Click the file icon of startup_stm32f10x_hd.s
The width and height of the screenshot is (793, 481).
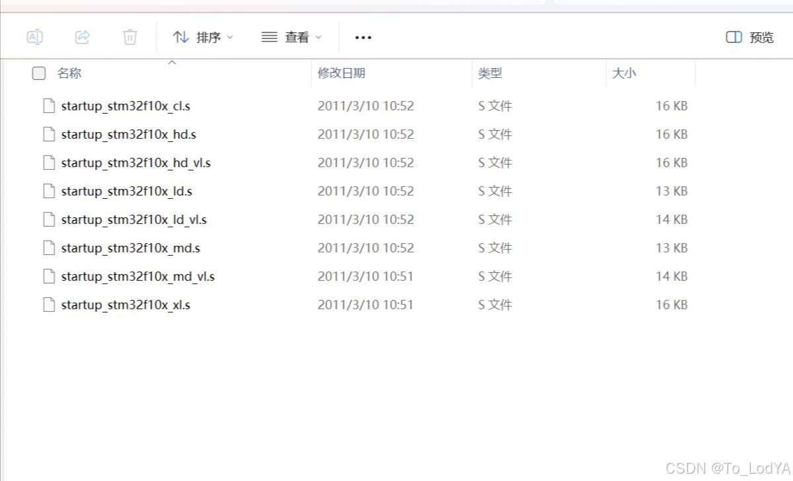(x=49, y=134)
